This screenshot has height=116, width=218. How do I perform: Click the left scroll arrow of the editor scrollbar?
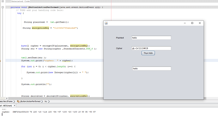(x=7, y=98)
